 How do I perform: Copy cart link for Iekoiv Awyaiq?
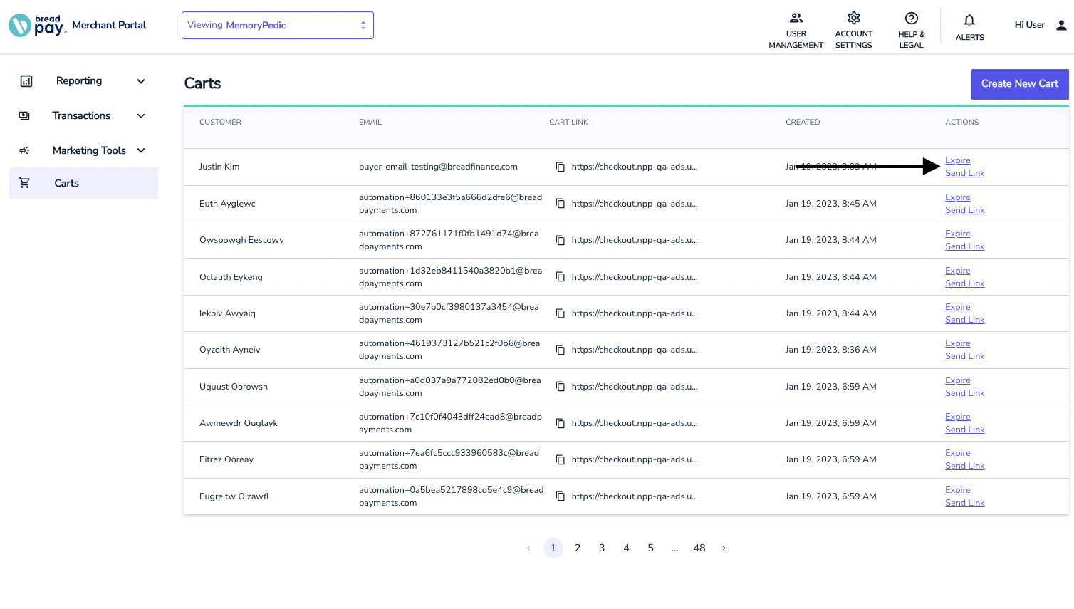pyautogui.click(x=561, y=313)
